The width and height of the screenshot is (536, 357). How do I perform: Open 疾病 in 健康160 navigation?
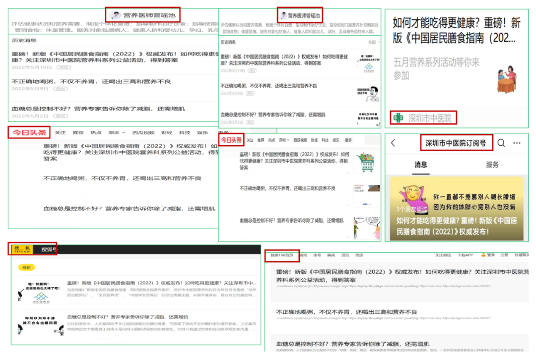click(x=331, y=255)
